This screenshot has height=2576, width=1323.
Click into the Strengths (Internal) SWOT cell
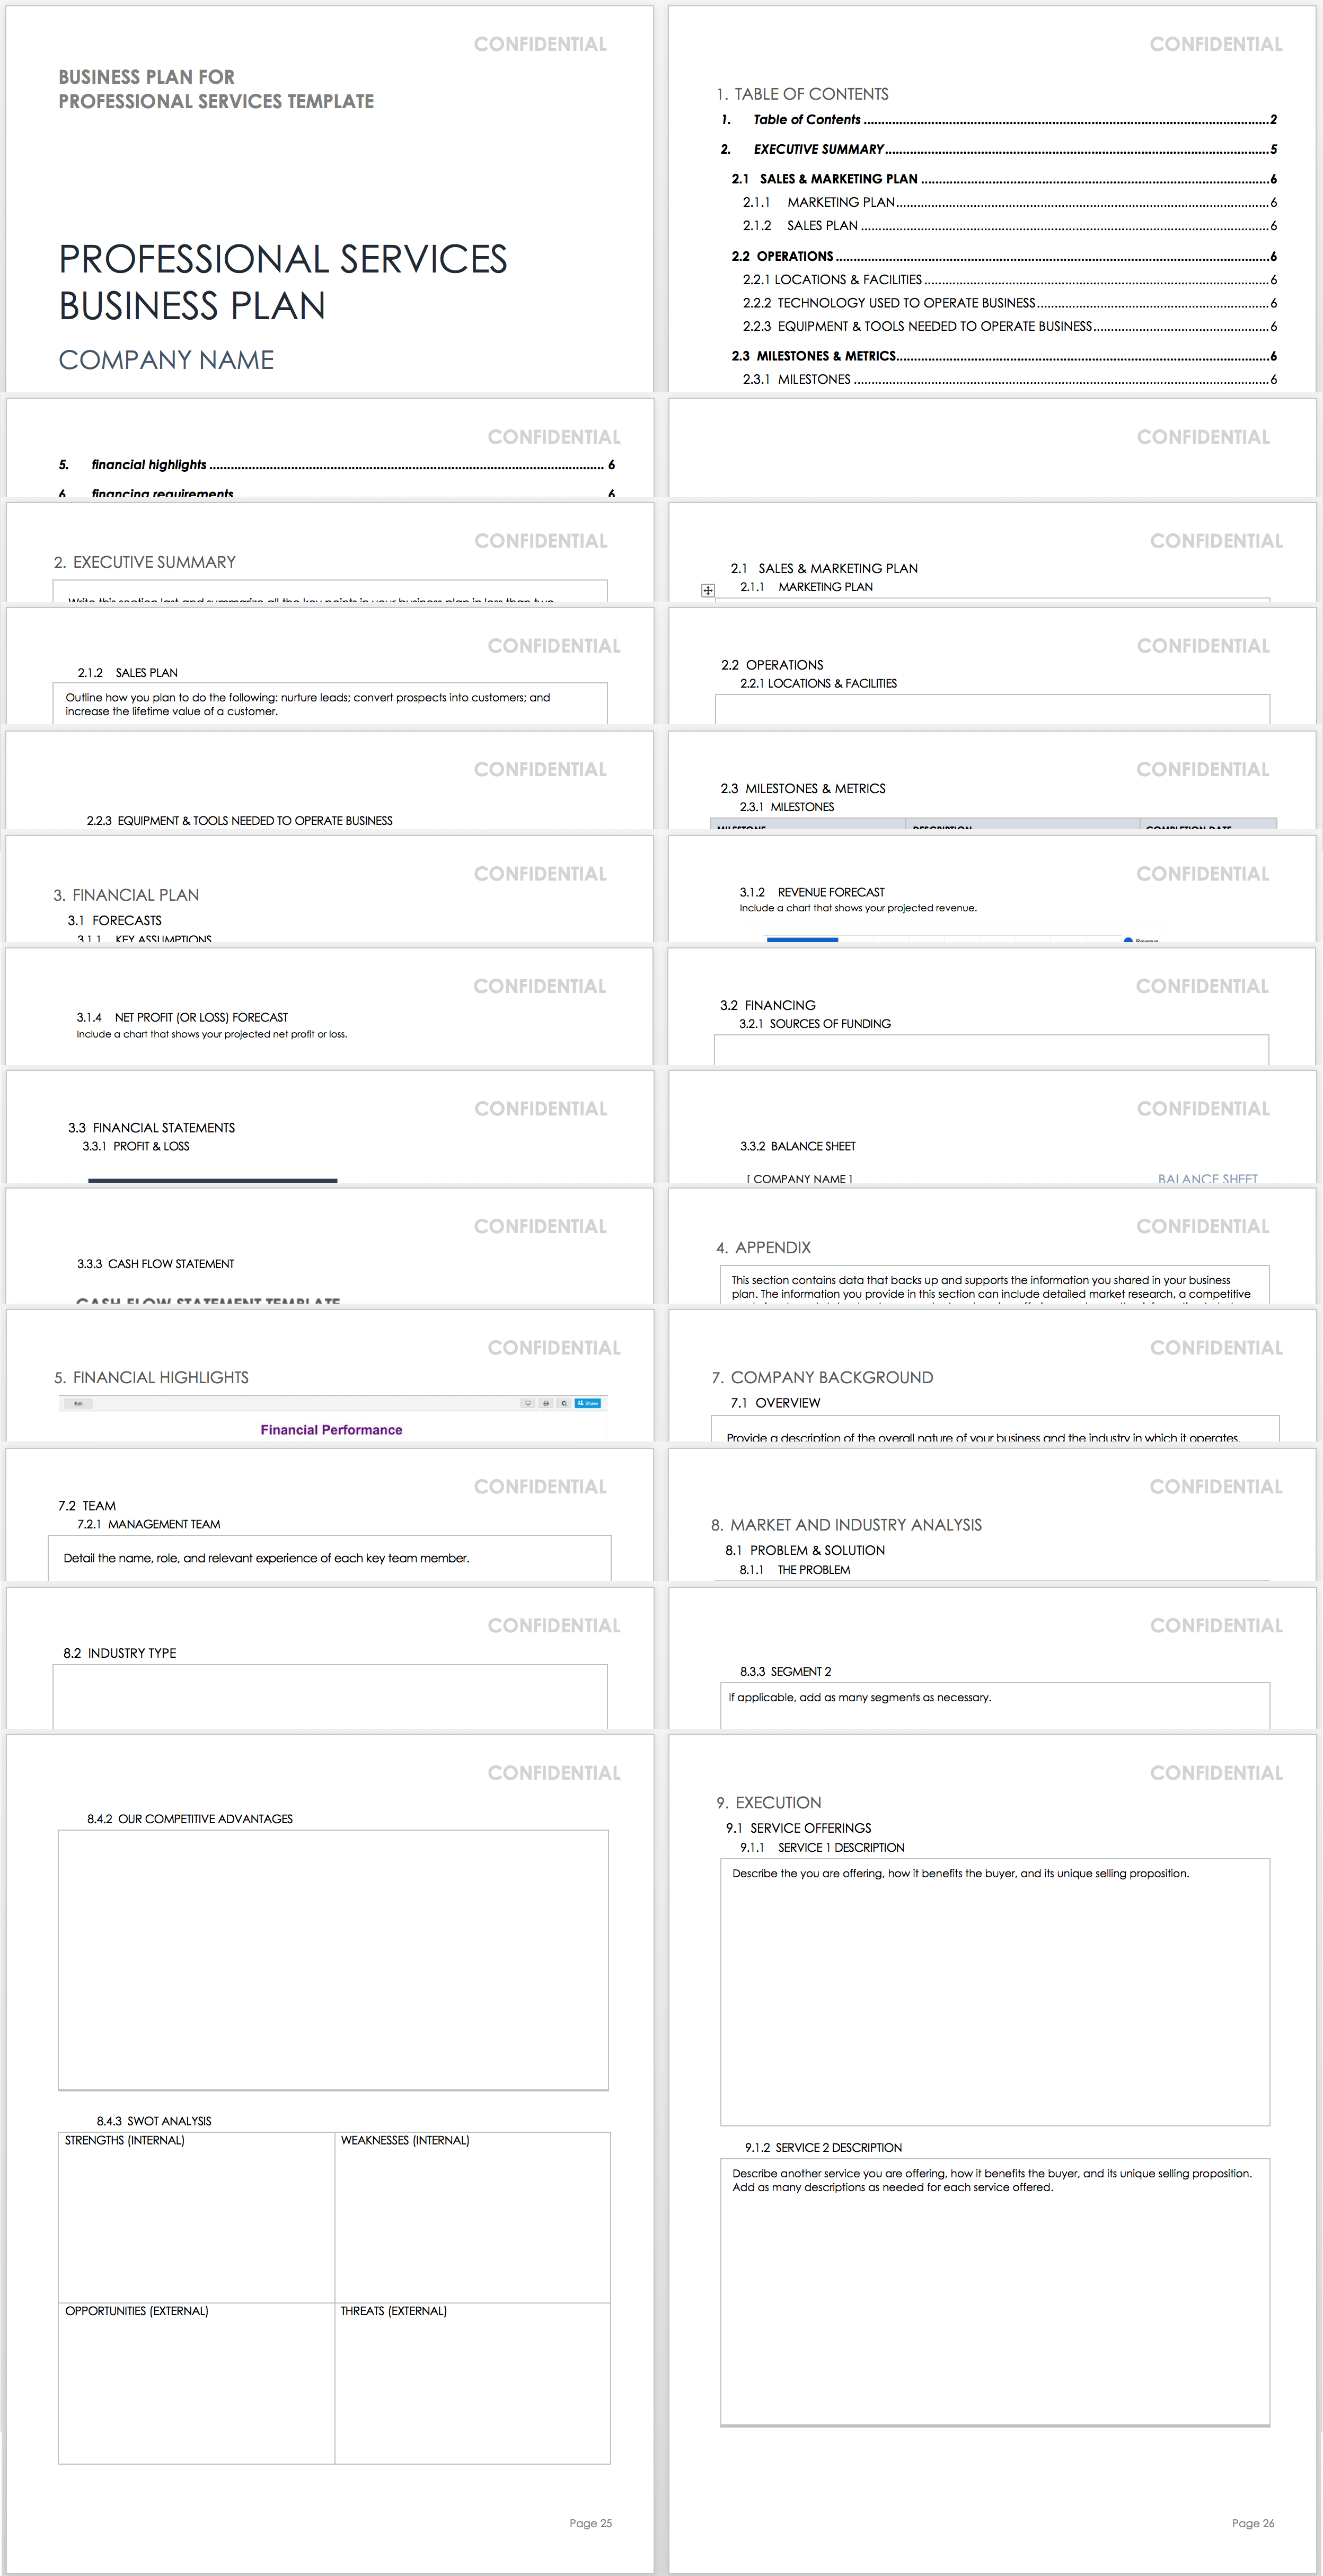[196, 2226]
